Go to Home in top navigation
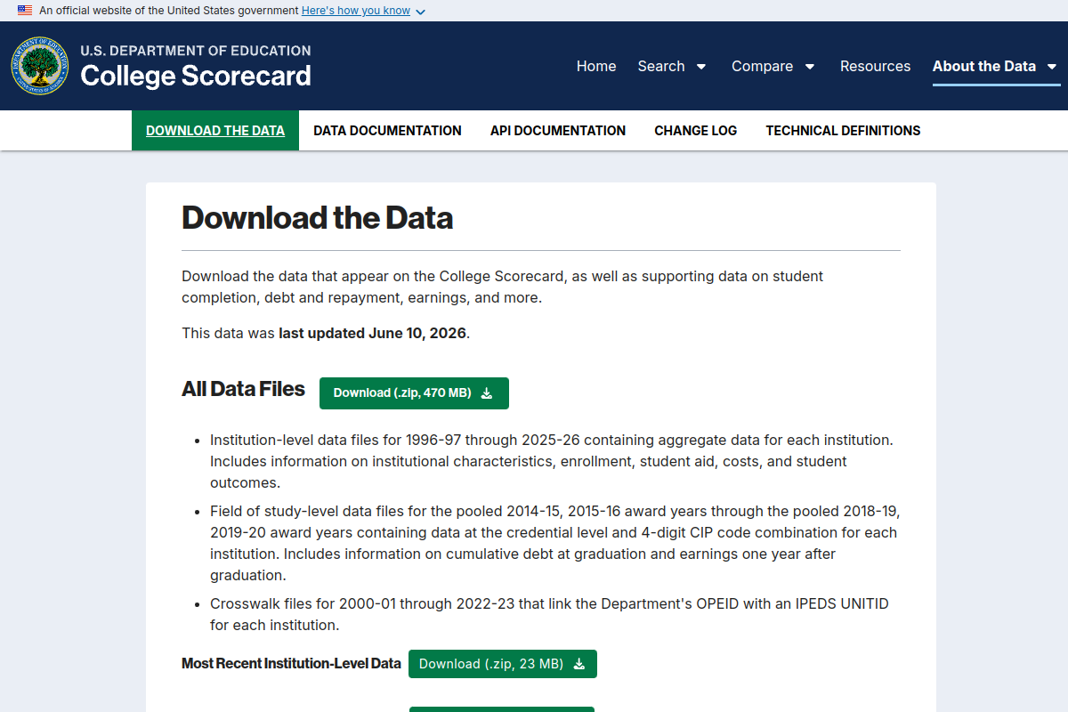 click(x=596, y=66)
